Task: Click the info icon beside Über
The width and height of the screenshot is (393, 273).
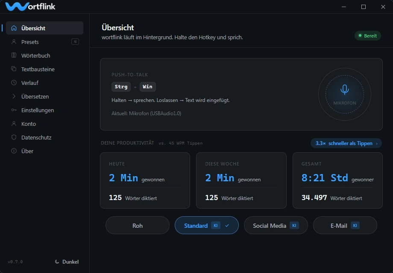Action: [14, 151]
